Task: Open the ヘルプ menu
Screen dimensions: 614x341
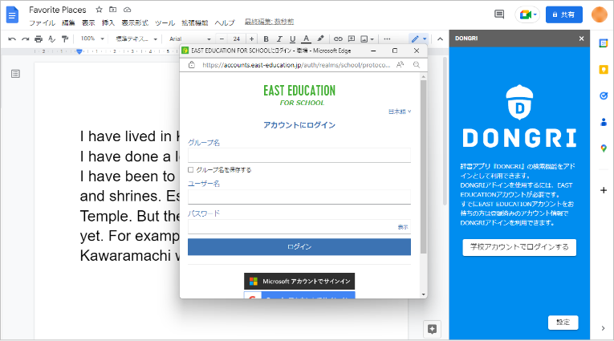Action: tap(225, 22)
